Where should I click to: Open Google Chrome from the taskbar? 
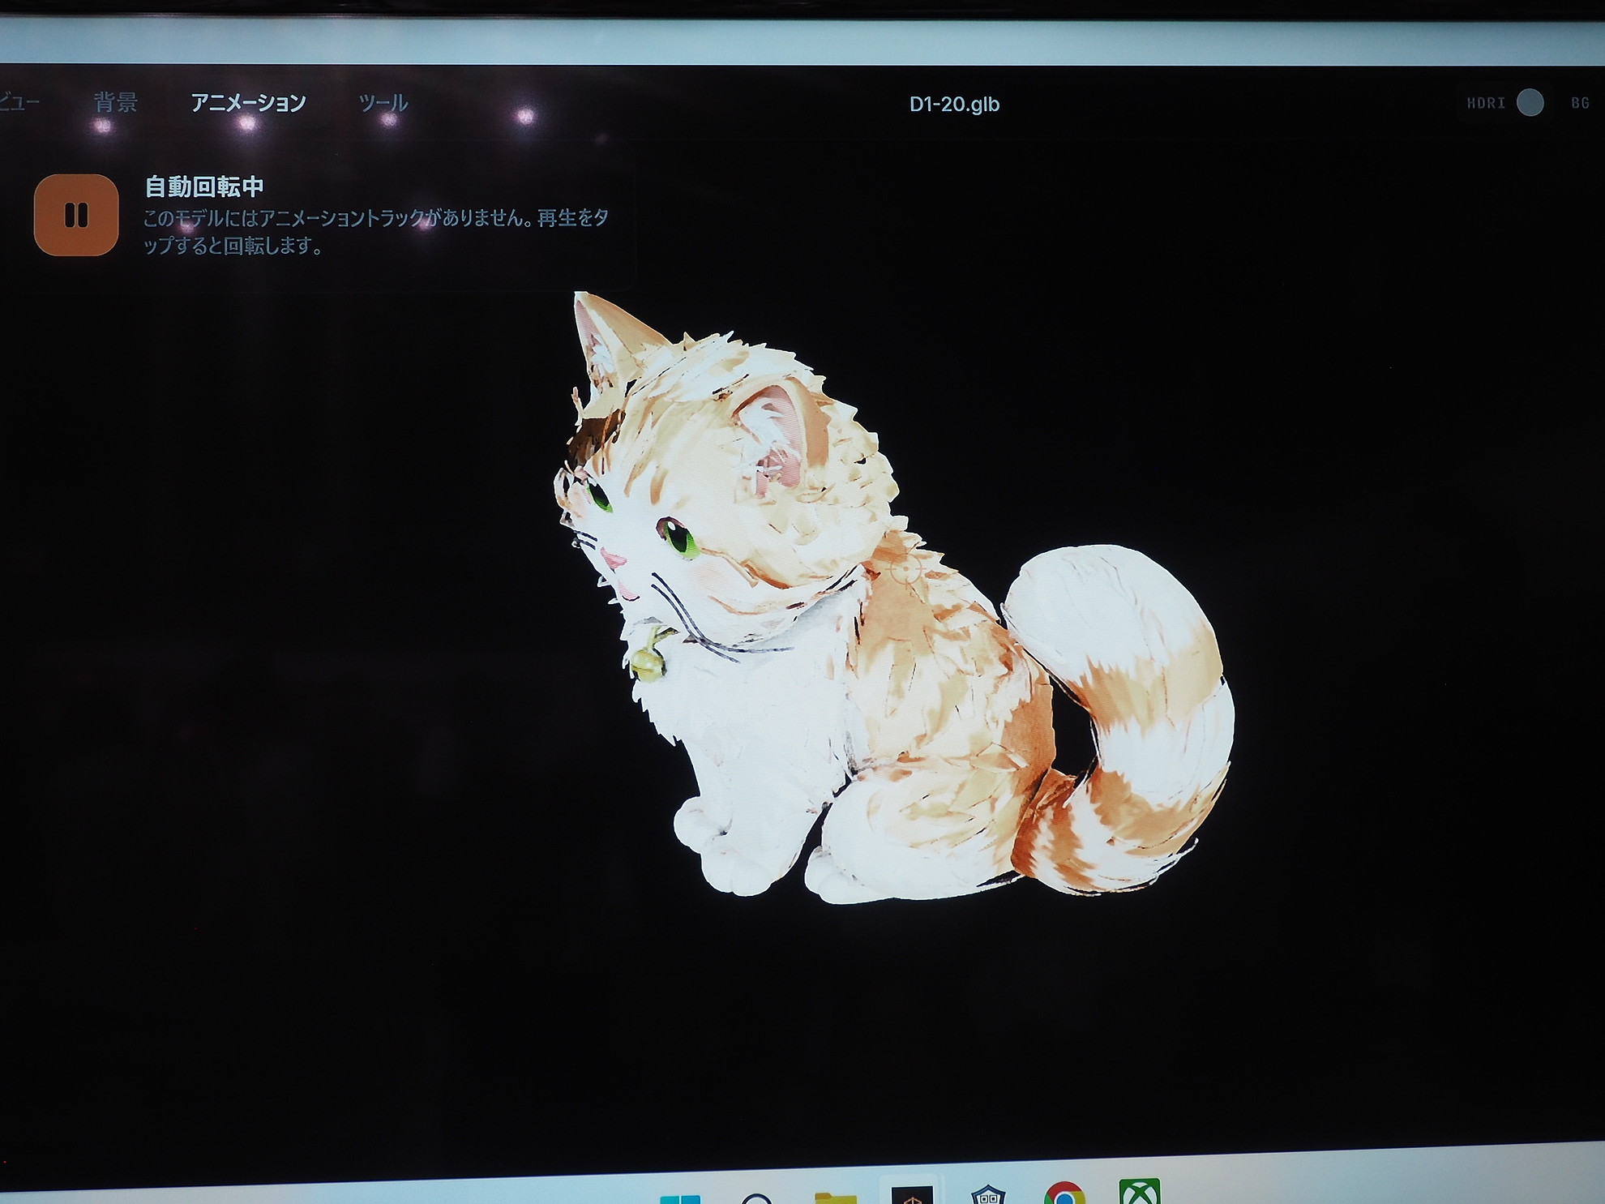(1064, 1193)
